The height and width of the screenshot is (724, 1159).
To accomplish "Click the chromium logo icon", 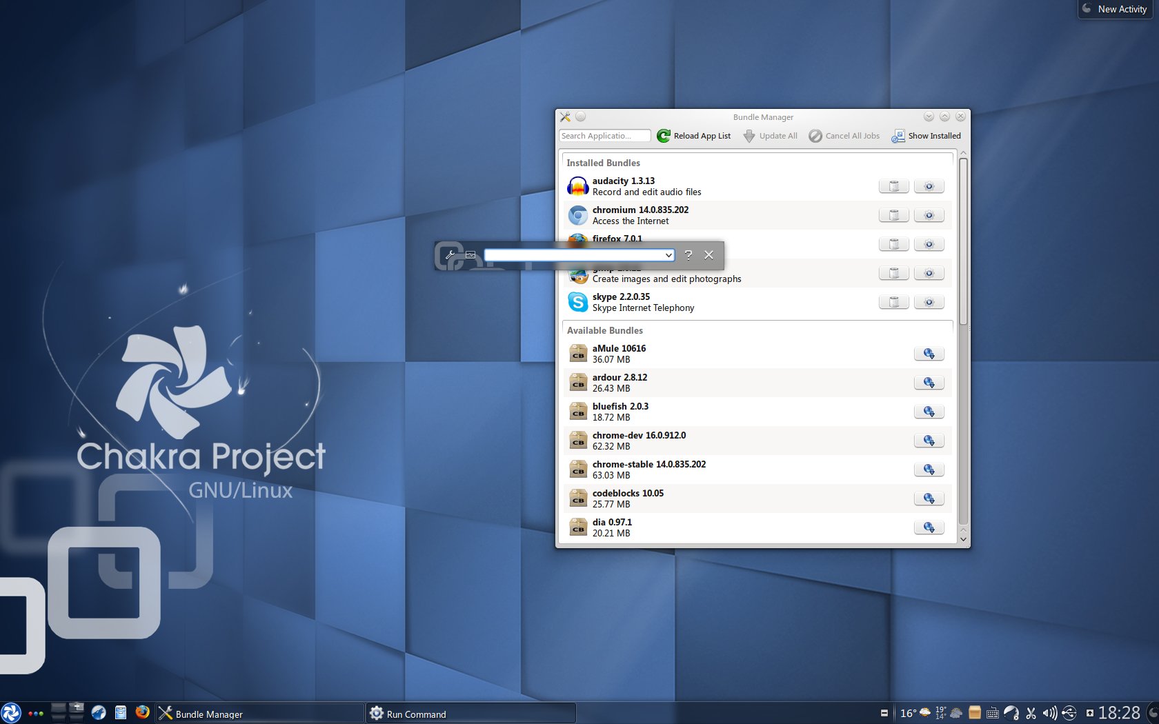I will tap(577, 215).
